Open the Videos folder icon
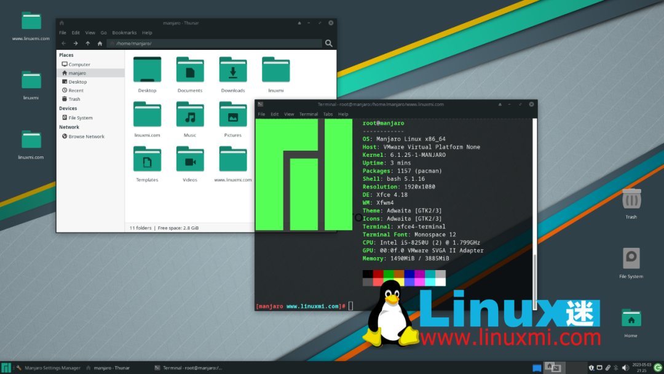 190,159
